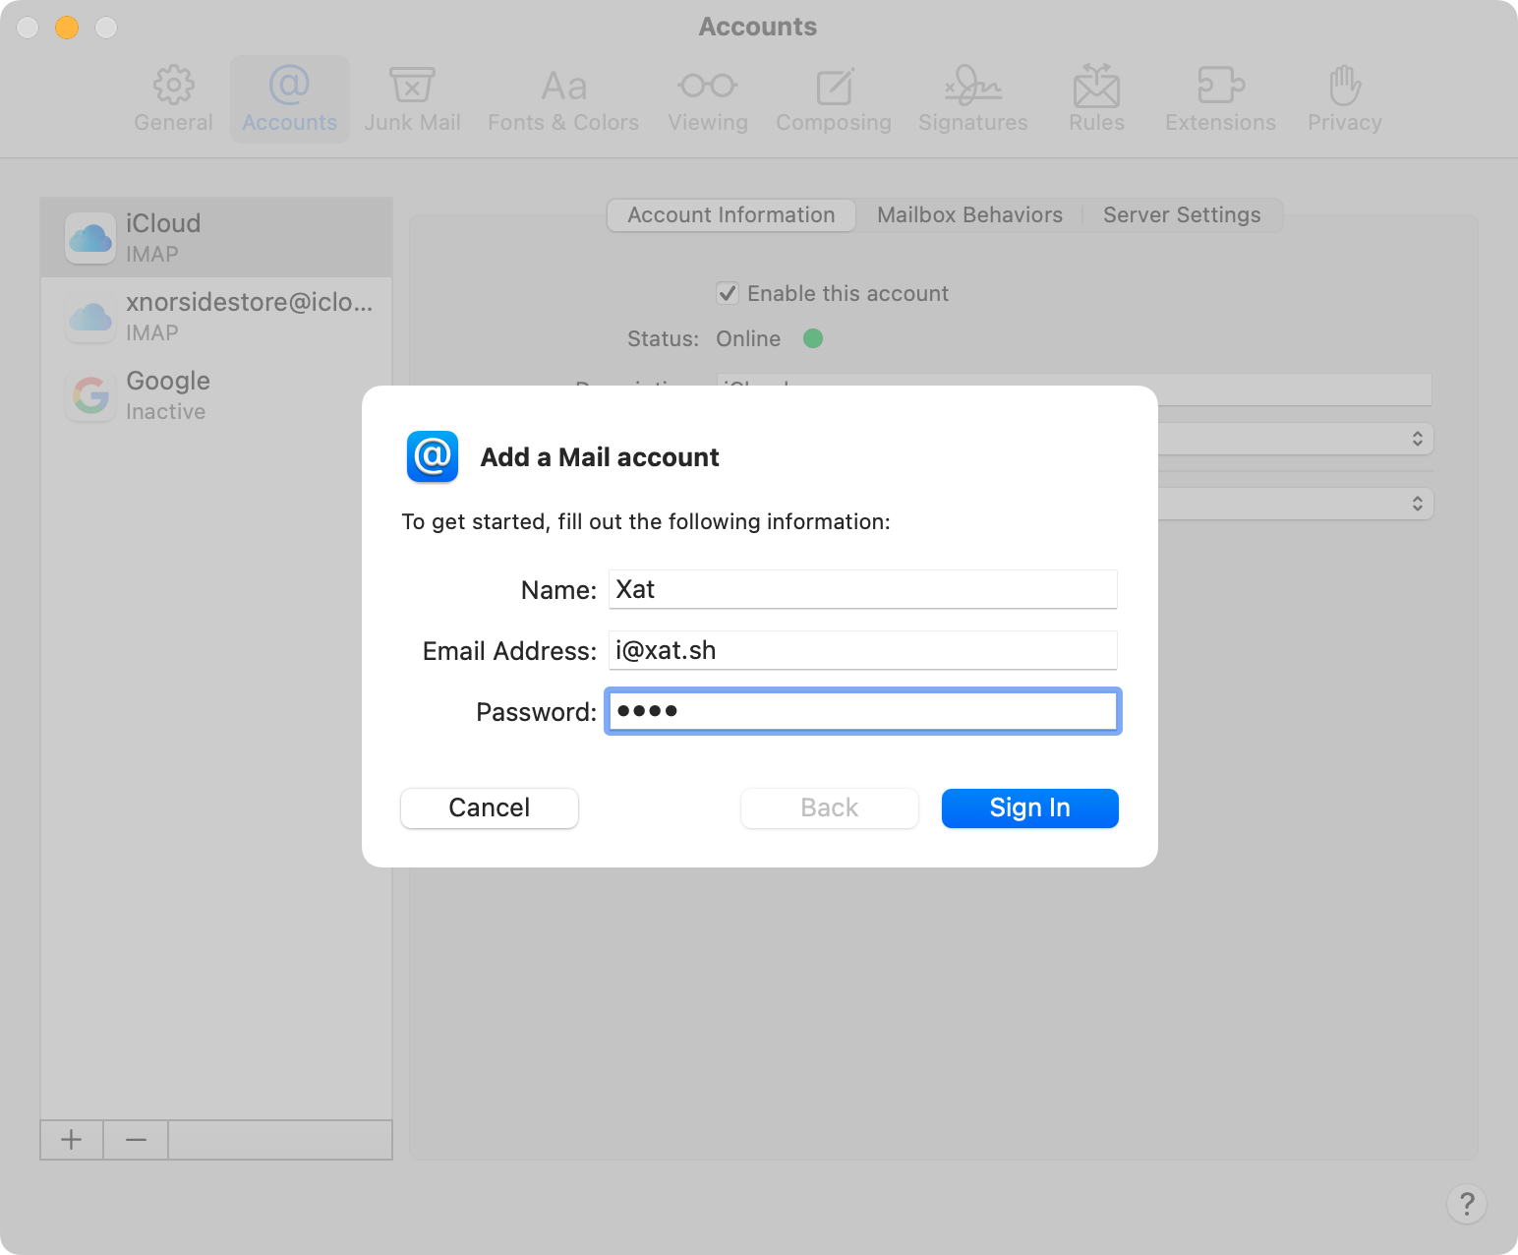Open Viewing preferences glasses icon
1518x1255 pixels.
[x=707, y=87]
